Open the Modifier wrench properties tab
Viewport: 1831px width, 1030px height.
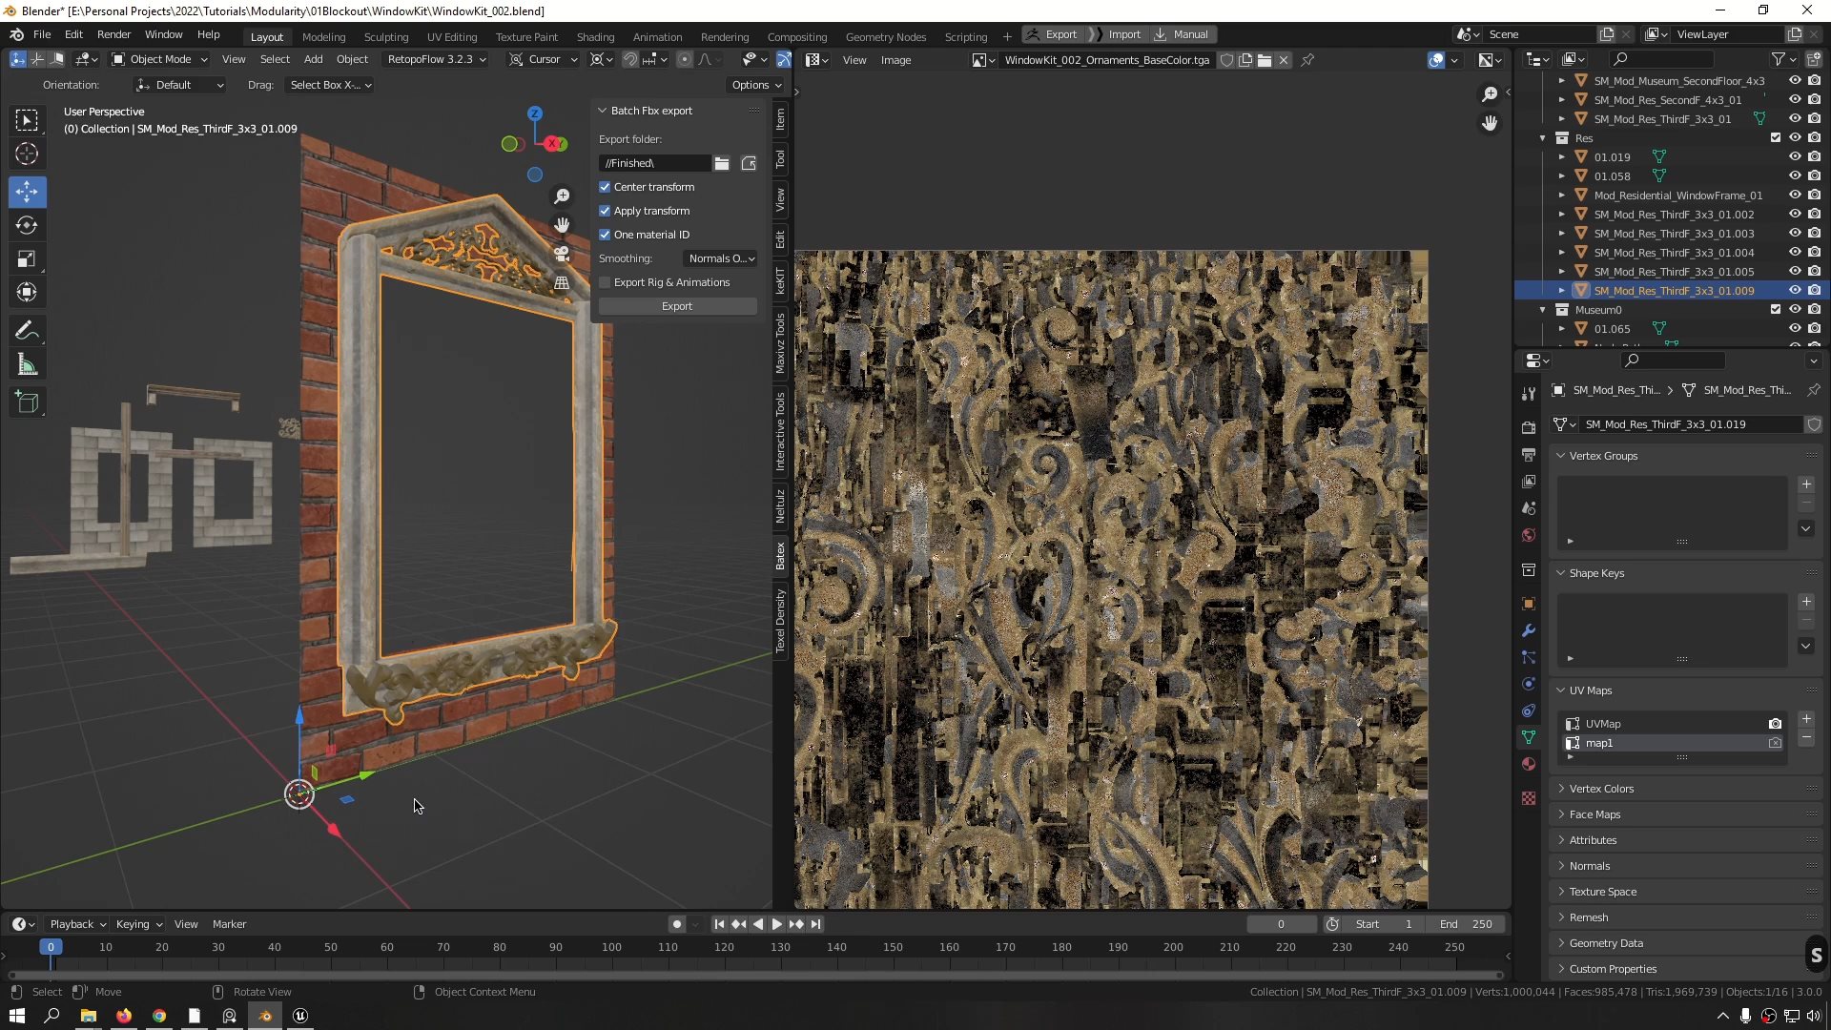[x=1529, y=630]
